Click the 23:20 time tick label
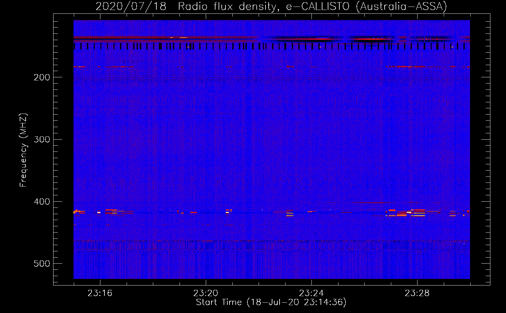The image size is (506, 313). pyautogui.click(x=205, y=293)
